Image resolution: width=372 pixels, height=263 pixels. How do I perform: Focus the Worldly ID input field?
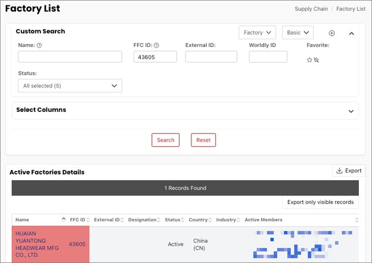click(x=268, y=57)
